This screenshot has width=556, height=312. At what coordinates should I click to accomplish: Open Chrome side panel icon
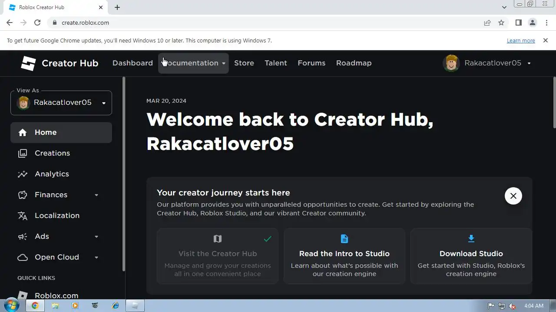pos(518,23)
